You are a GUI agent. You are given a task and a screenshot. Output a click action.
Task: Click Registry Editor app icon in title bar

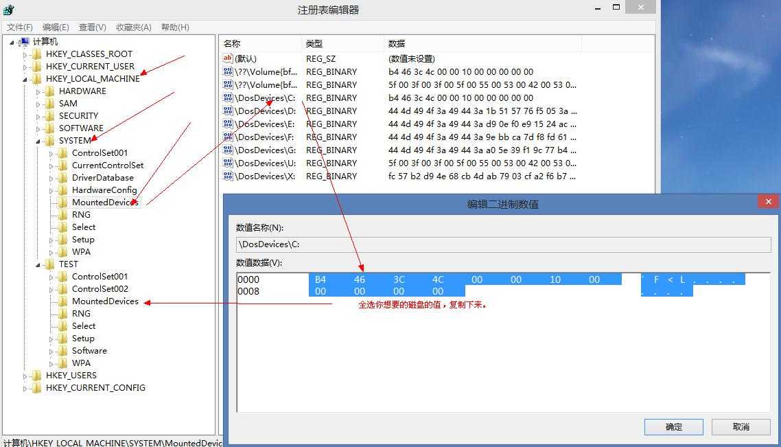tap(8, 10)
